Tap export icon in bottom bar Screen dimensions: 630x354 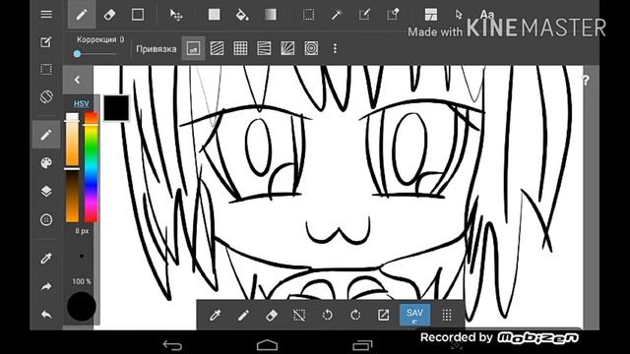point(383,315)
